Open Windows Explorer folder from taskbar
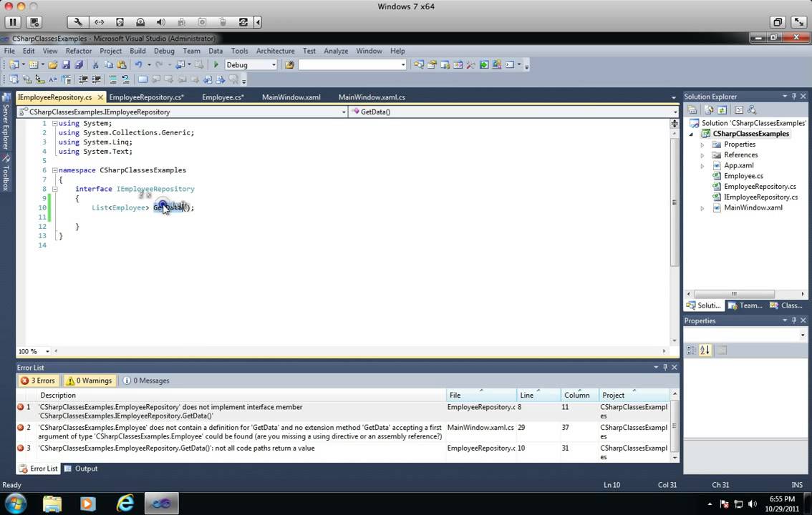 [52, 503]
